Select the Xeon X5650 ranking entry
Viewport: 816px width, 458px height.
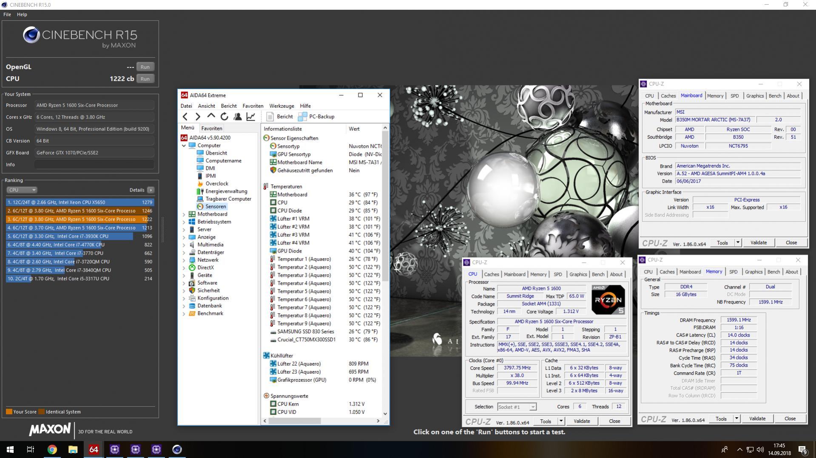click(x=80, y=202)
